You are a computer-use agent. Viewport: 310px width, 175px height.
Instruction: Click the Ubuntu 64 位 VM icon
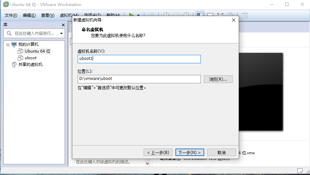coord(20,51)
